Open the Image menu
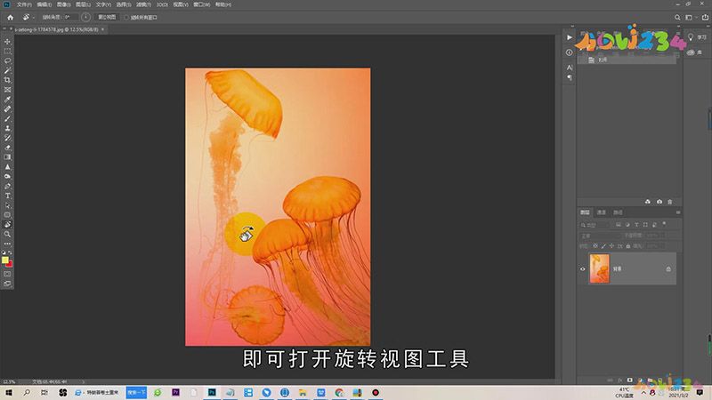Image resolution: width=712 pixels, height=400 pixels. click(x=63, y=4)
